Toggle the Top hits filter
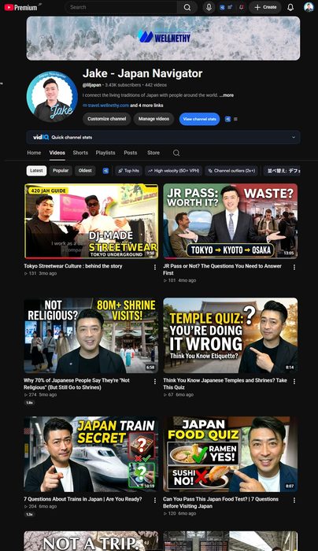This screenshot has width=318, height=551. 128,171
